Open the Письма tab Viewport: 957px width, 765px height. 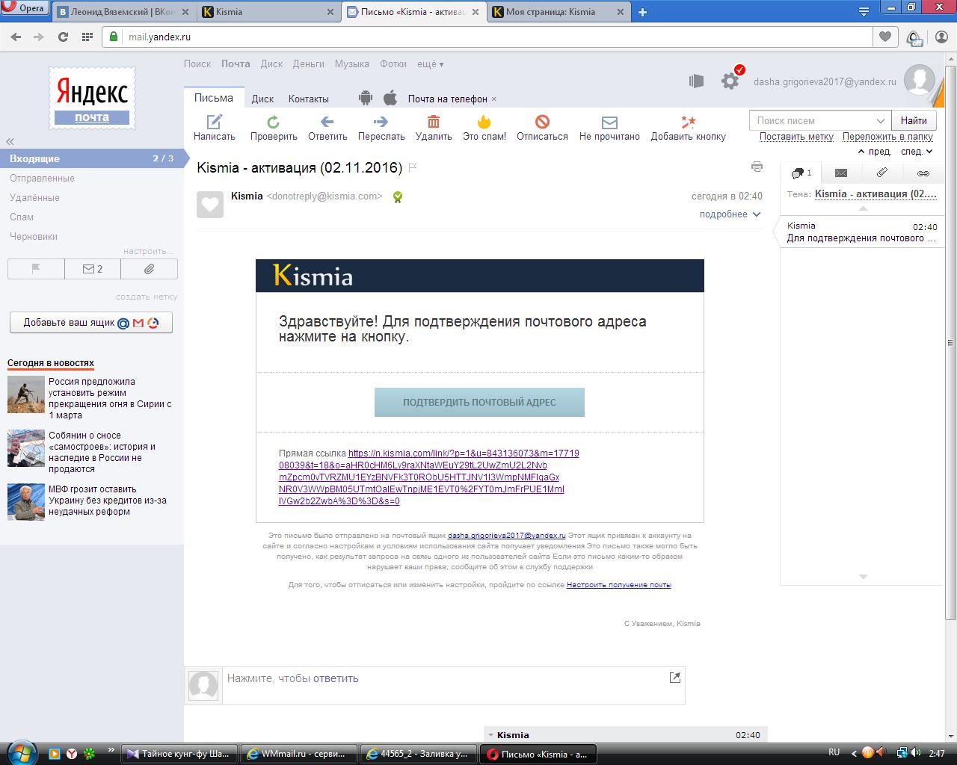[x=214, y=98]
